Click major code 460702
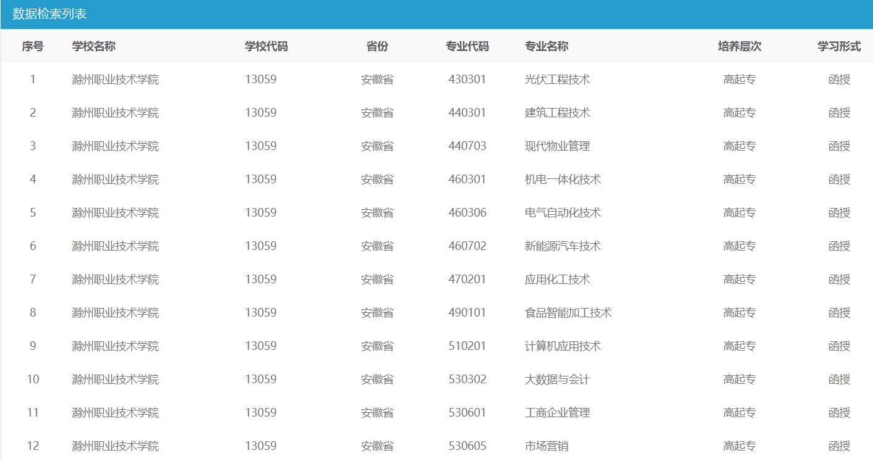This screenshot has width=873, height=461. click(x=467, y=246)
